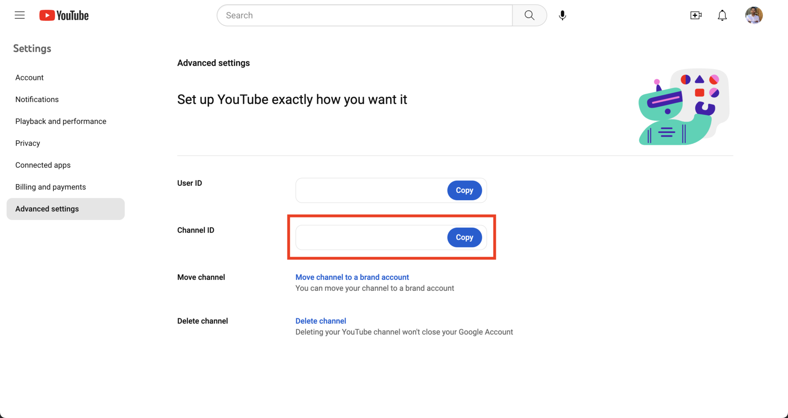Click the Move channel label
788x418 pixels.
[201, 277]
